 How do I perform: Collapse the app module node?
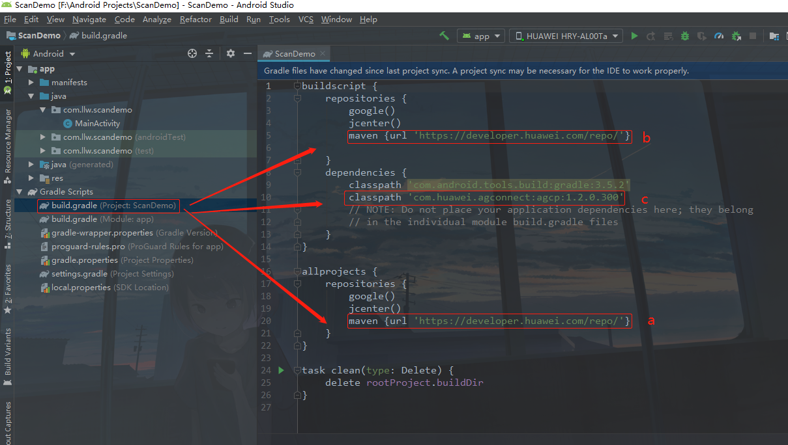pyautogui.click(x=19, y=69)
